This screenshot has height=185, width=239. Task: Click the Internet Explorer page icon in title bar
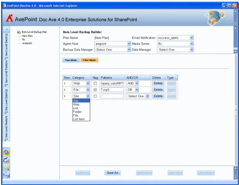tap(5, 5)
